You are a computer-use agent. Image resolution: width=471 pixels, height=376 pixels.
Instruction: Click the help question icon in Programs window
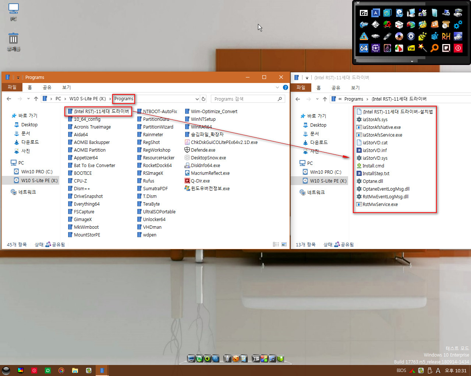pos(286,87)
